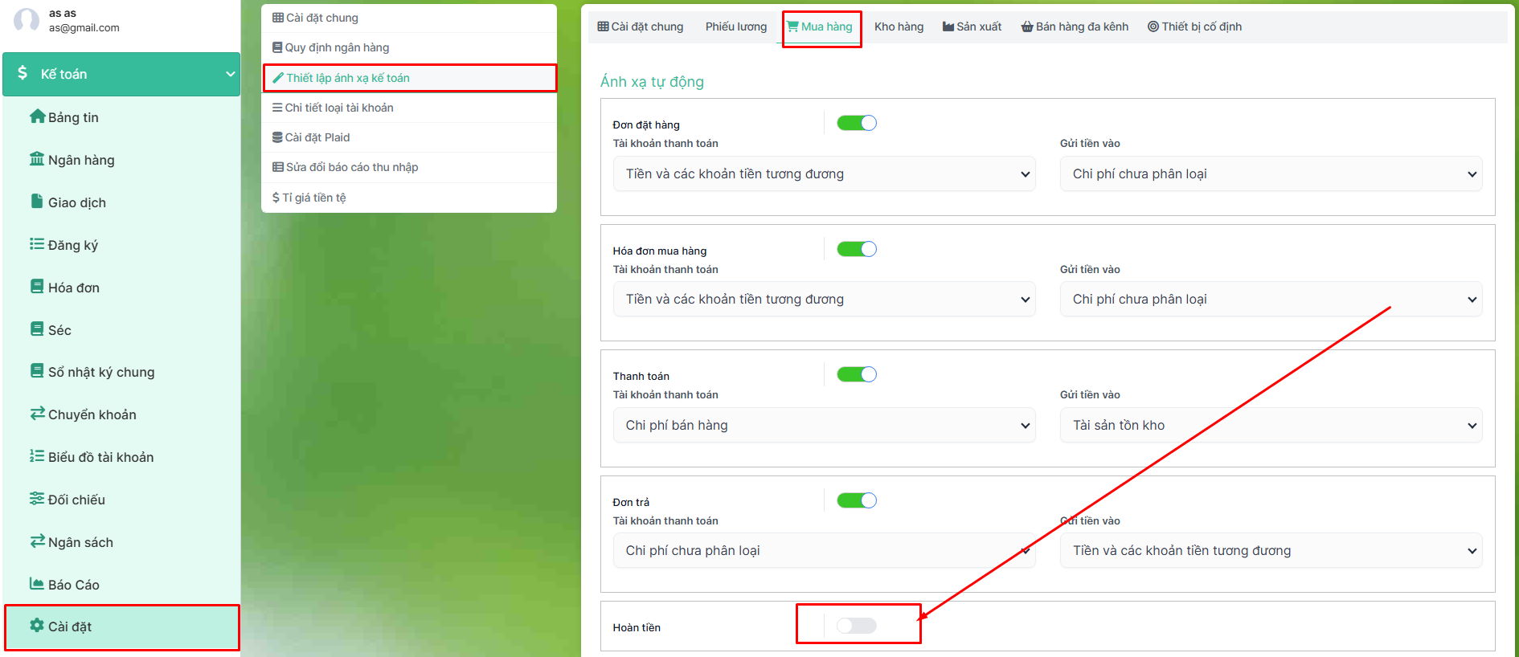1519x657 pixels.
Task: Click the shopping cart icon on Mua hàng tab
Action: point(792,27)
